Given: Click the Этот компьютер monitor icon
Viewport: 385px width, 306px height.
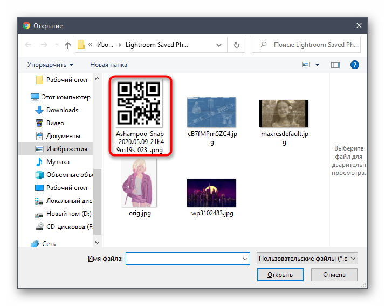Looking at the screenshot, I should [35, 97].
